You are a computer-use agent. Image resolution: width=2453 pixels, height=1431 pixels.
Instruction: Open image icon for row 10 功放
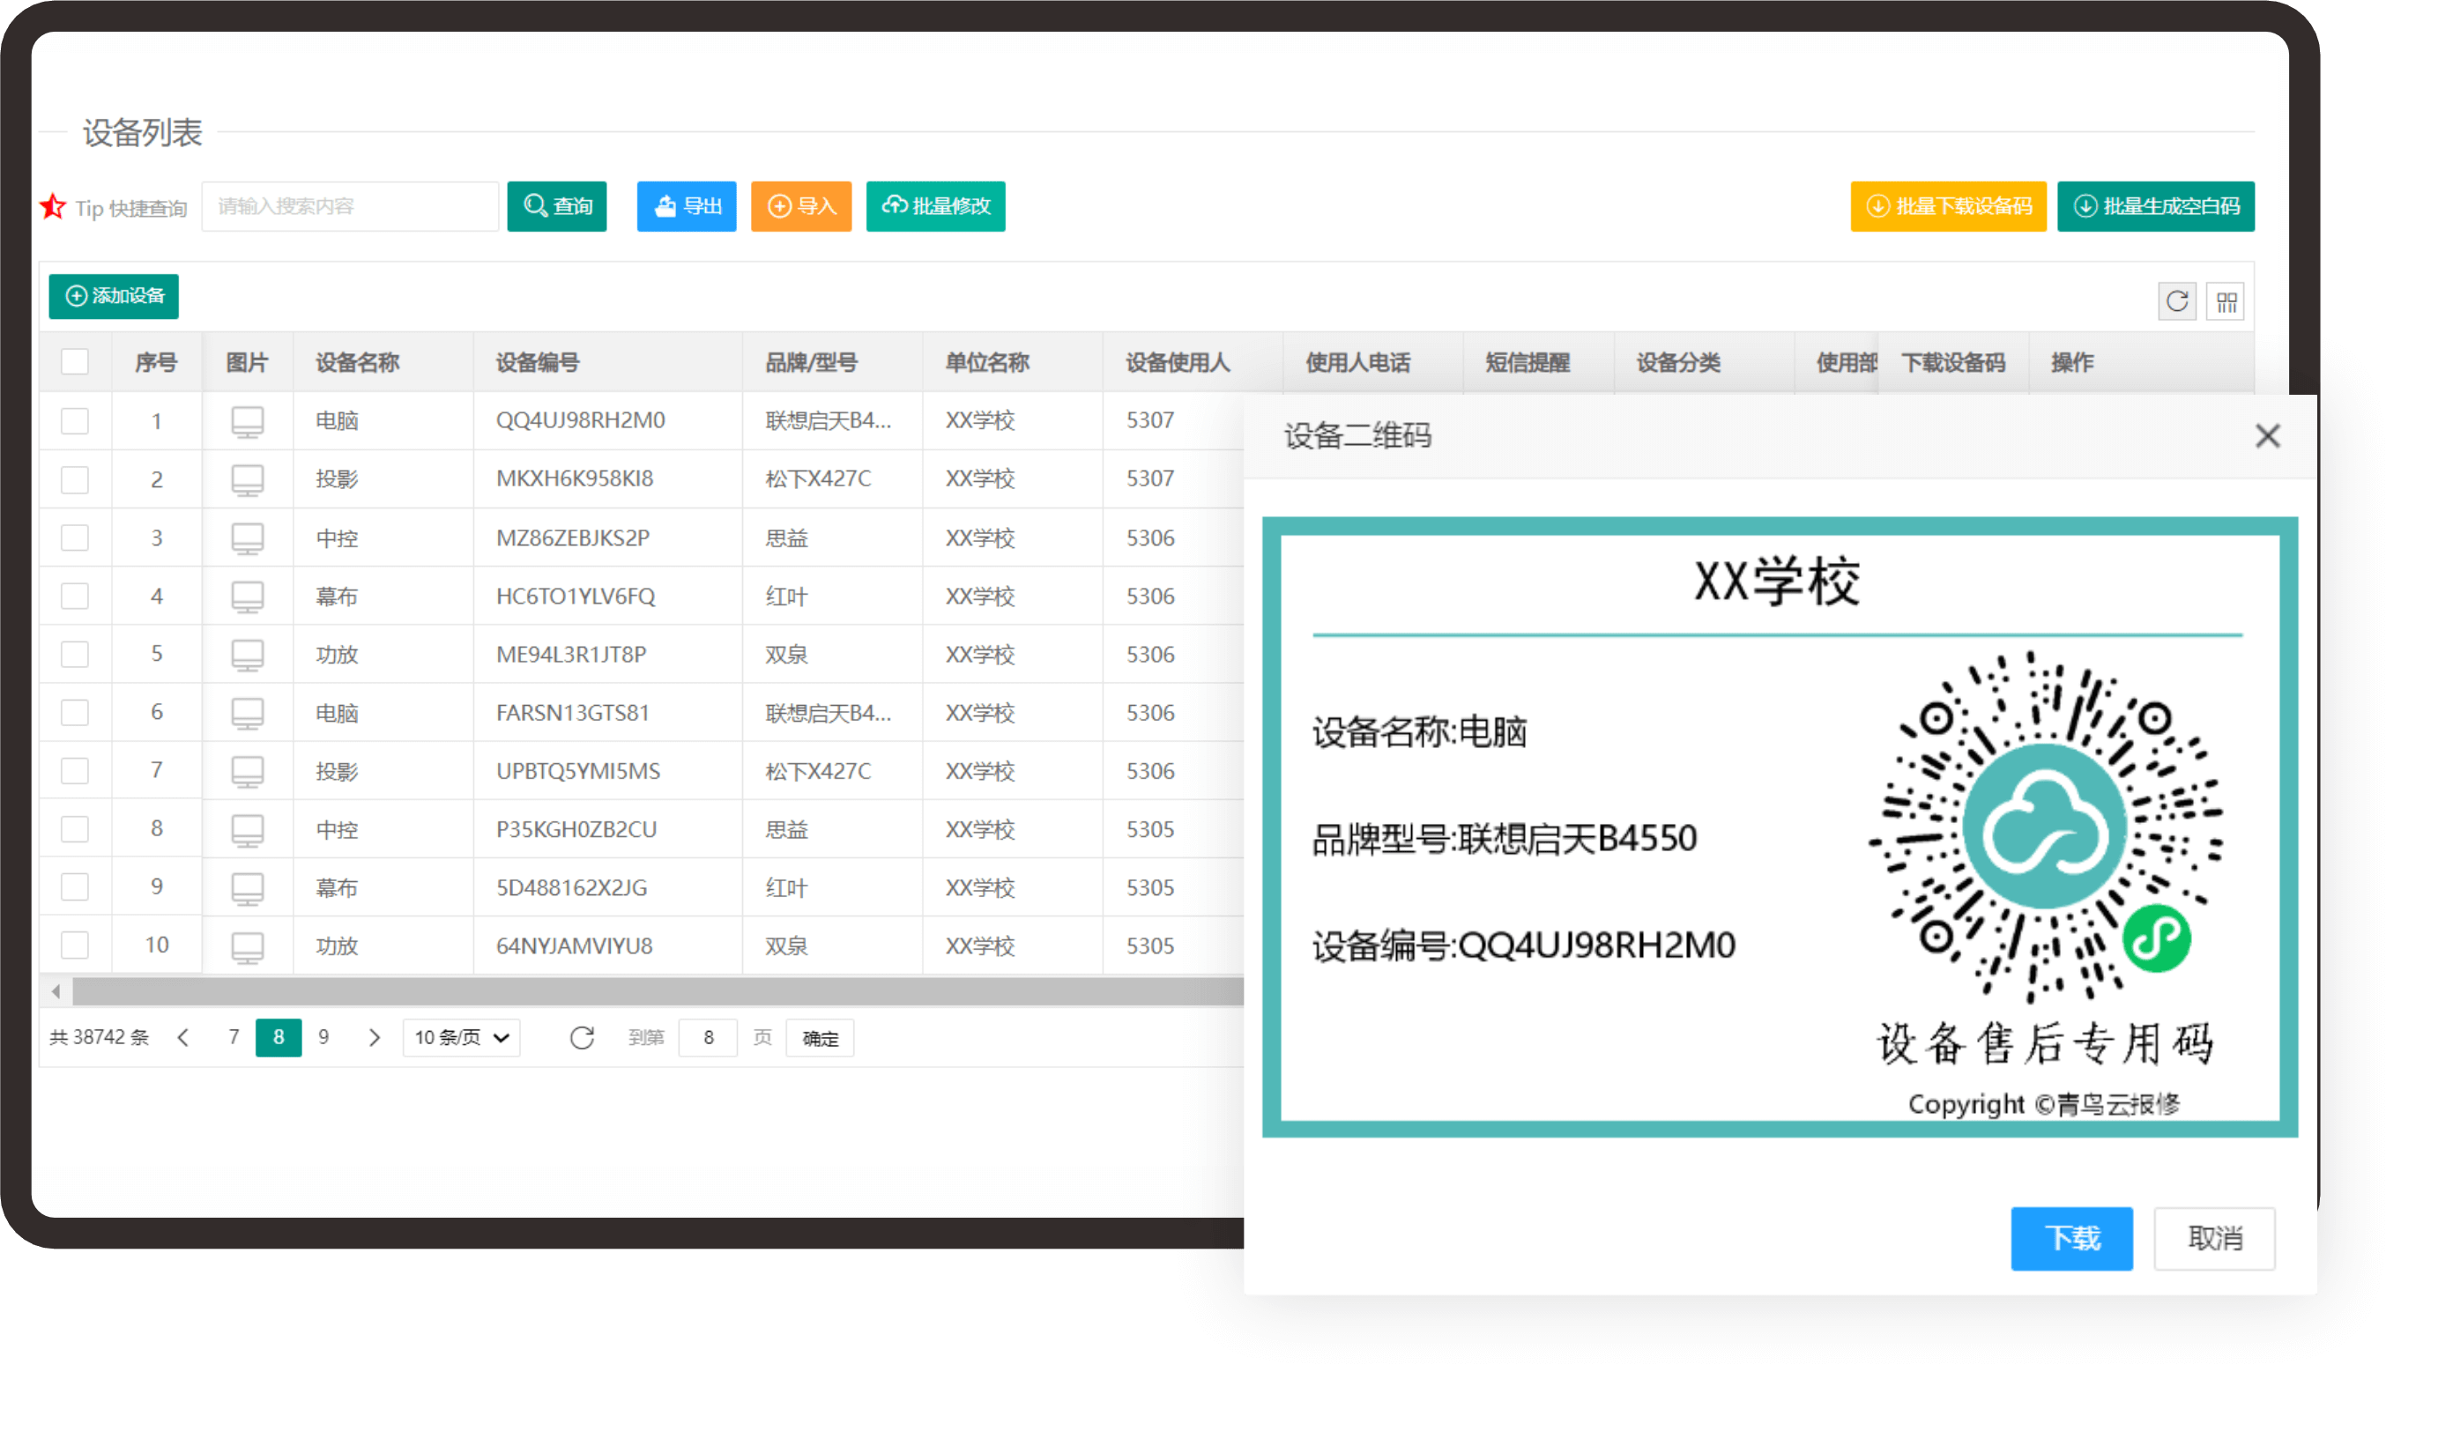click(248, 946)
